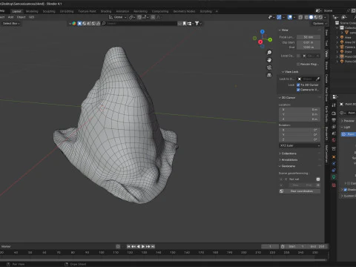Image resolution: width=356 pixels, height=267 pixels.
Task: Switch to the Sculpting workspace tab
Action: click(49, 11)
